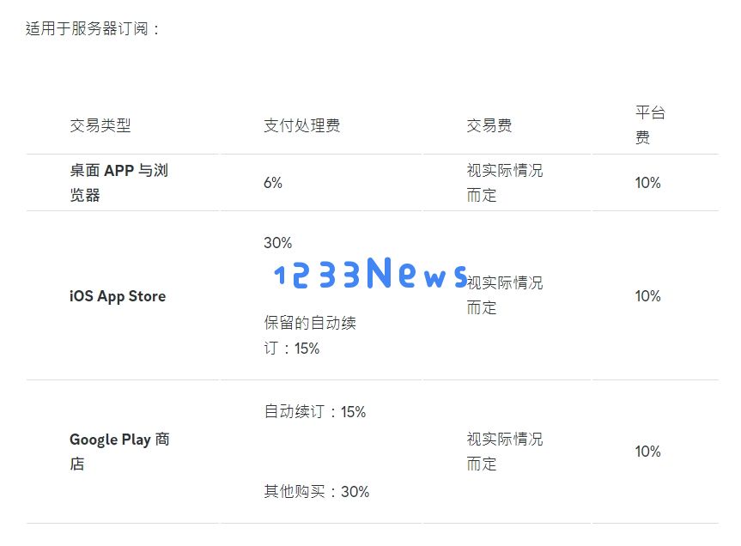Select the 桌面 APP 与浏览器 row label
The image size is (741, 546).
click(119, 183)
